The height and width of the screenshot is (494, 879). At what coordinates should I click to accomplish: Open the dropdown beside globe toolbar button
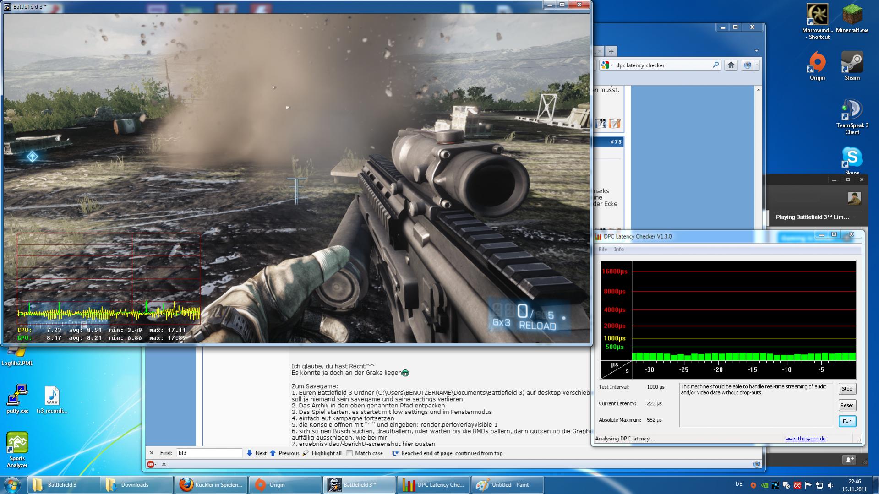pos(757,65)
